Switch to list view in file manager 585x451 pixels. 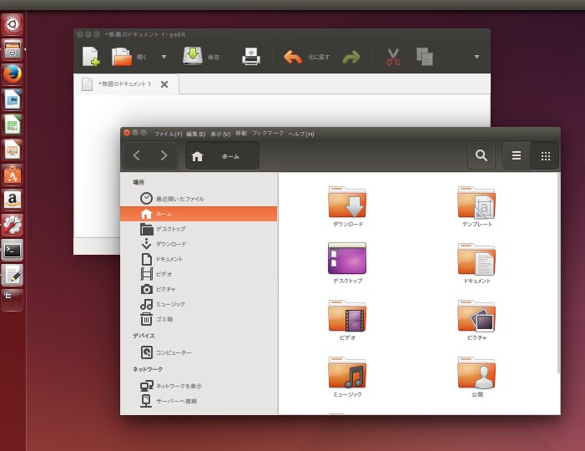(x=517, y=155)
